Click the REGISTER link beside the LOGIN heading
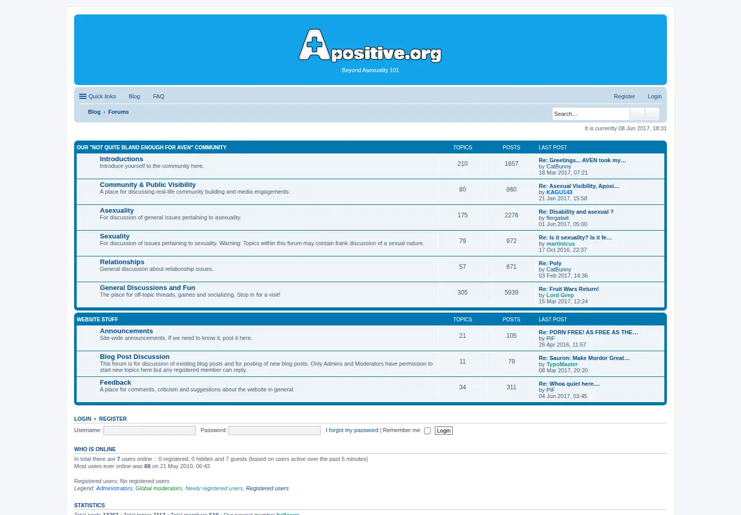 pos(113,419)
